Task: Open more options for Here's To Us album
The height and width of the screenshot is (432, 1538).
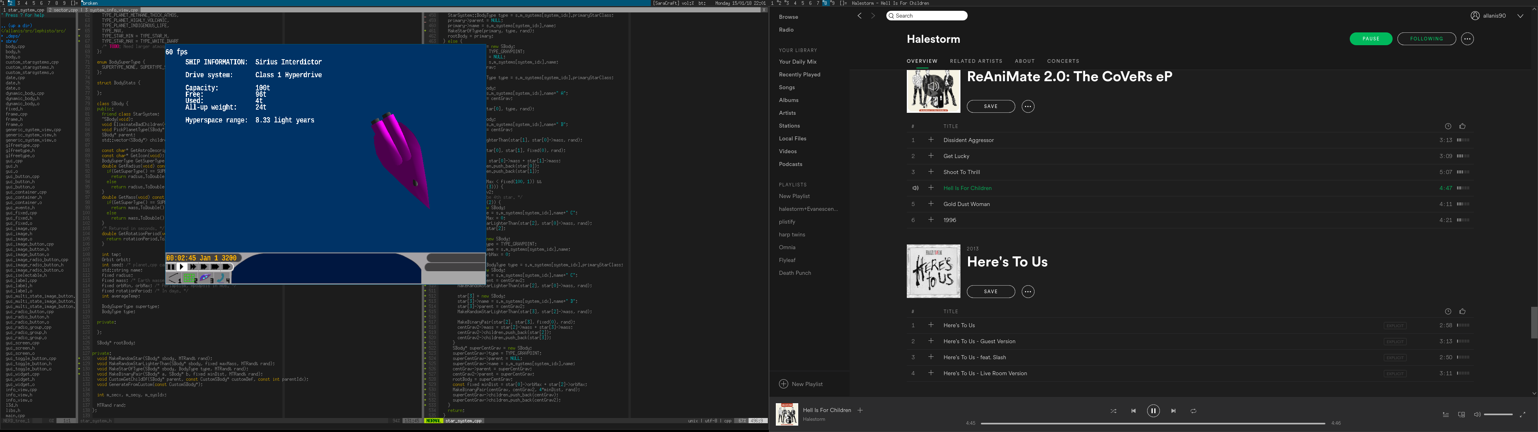Action: [x=1027, y=292]
